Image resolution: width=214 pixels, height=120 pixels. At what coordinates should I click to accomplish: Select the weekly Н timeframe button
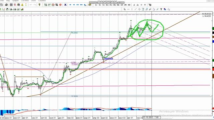click(141, 5)
